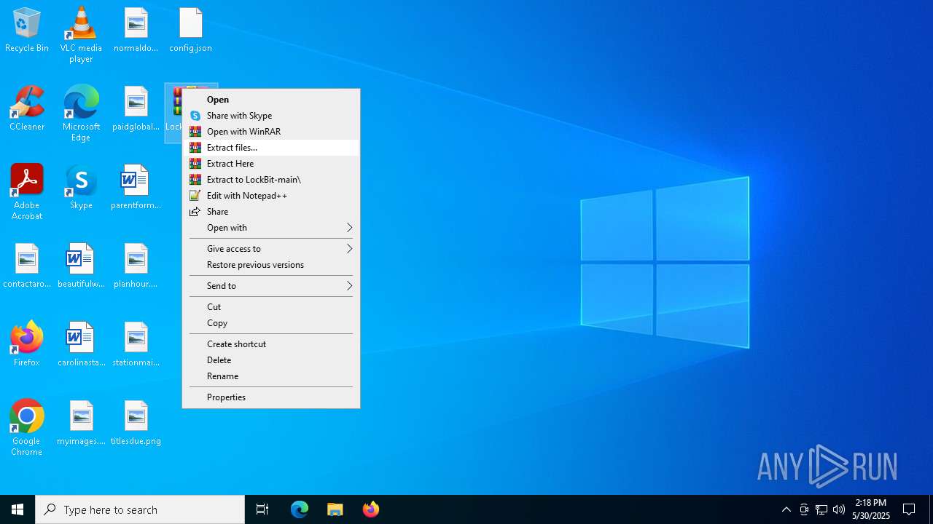Choose Create shortcut option

[271, 344]
